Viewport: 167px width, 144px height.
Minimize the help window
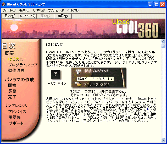(151, 4)
